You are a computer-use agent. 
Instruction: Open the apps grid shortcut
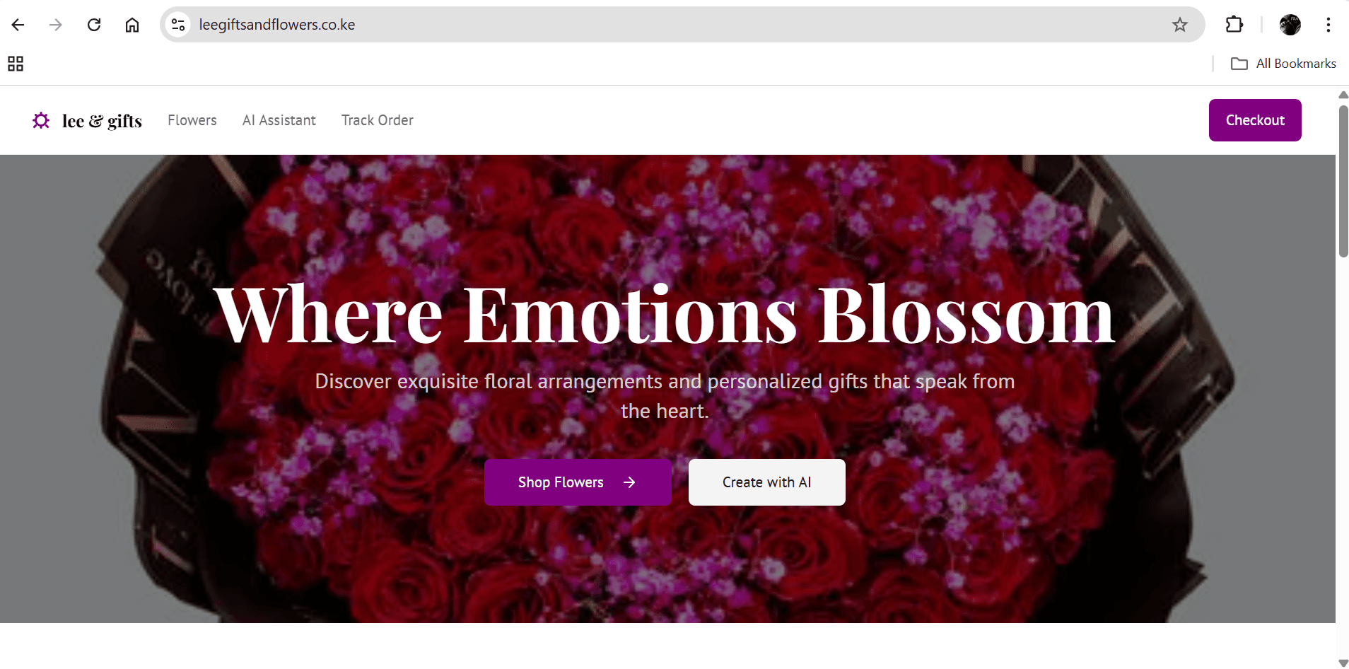(x=16, y=64)
